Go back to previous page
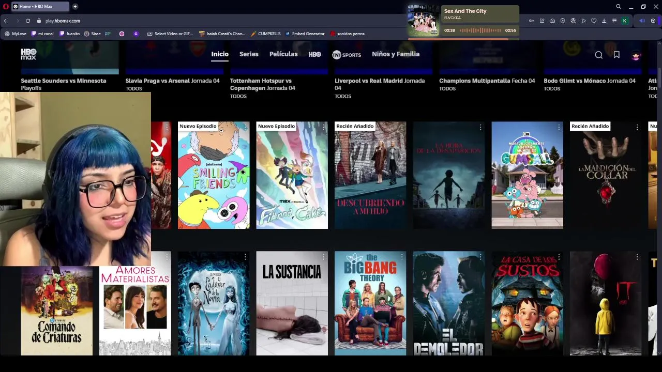662x372 pixels. (5, 21)
